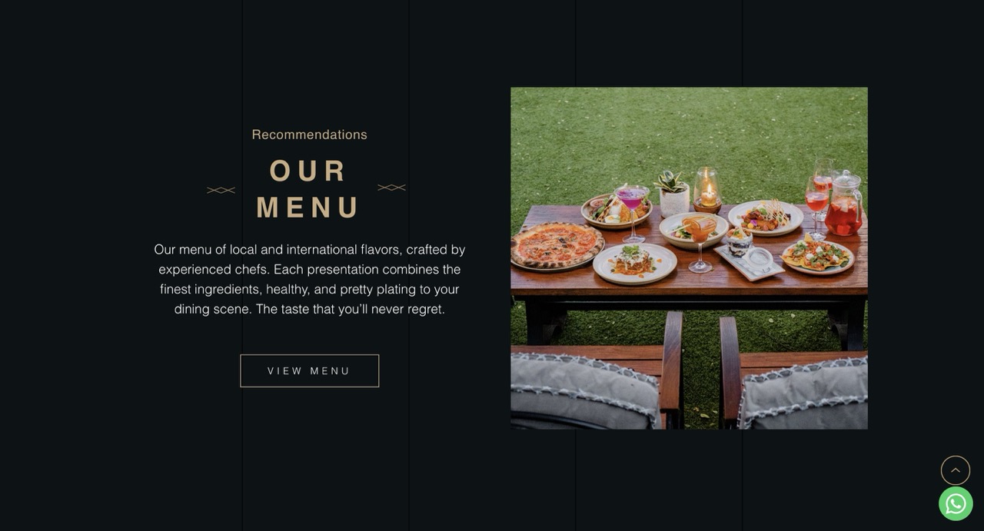Click the dessert tray on the table

750,257
